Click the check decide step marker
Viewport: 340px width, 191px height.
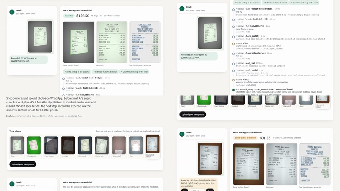[x=233, y=80]
